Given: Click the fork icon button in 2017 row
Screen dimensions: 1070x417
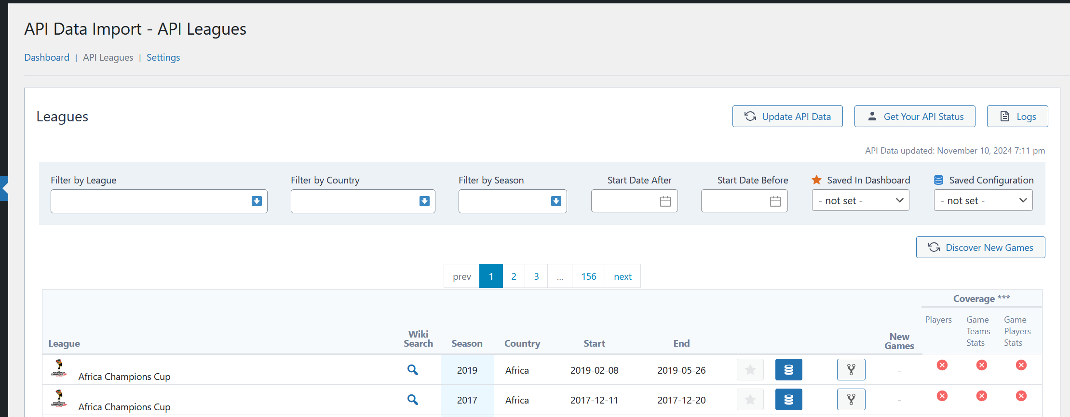Looking at the screenshot, I should click(x=851, y=400).
